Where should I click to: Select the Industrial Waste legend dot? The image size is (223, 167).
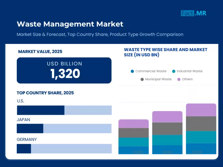click(174, 71)
